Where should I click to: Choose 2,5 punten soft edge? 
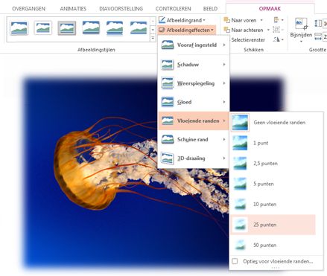[x=273, y=164]
